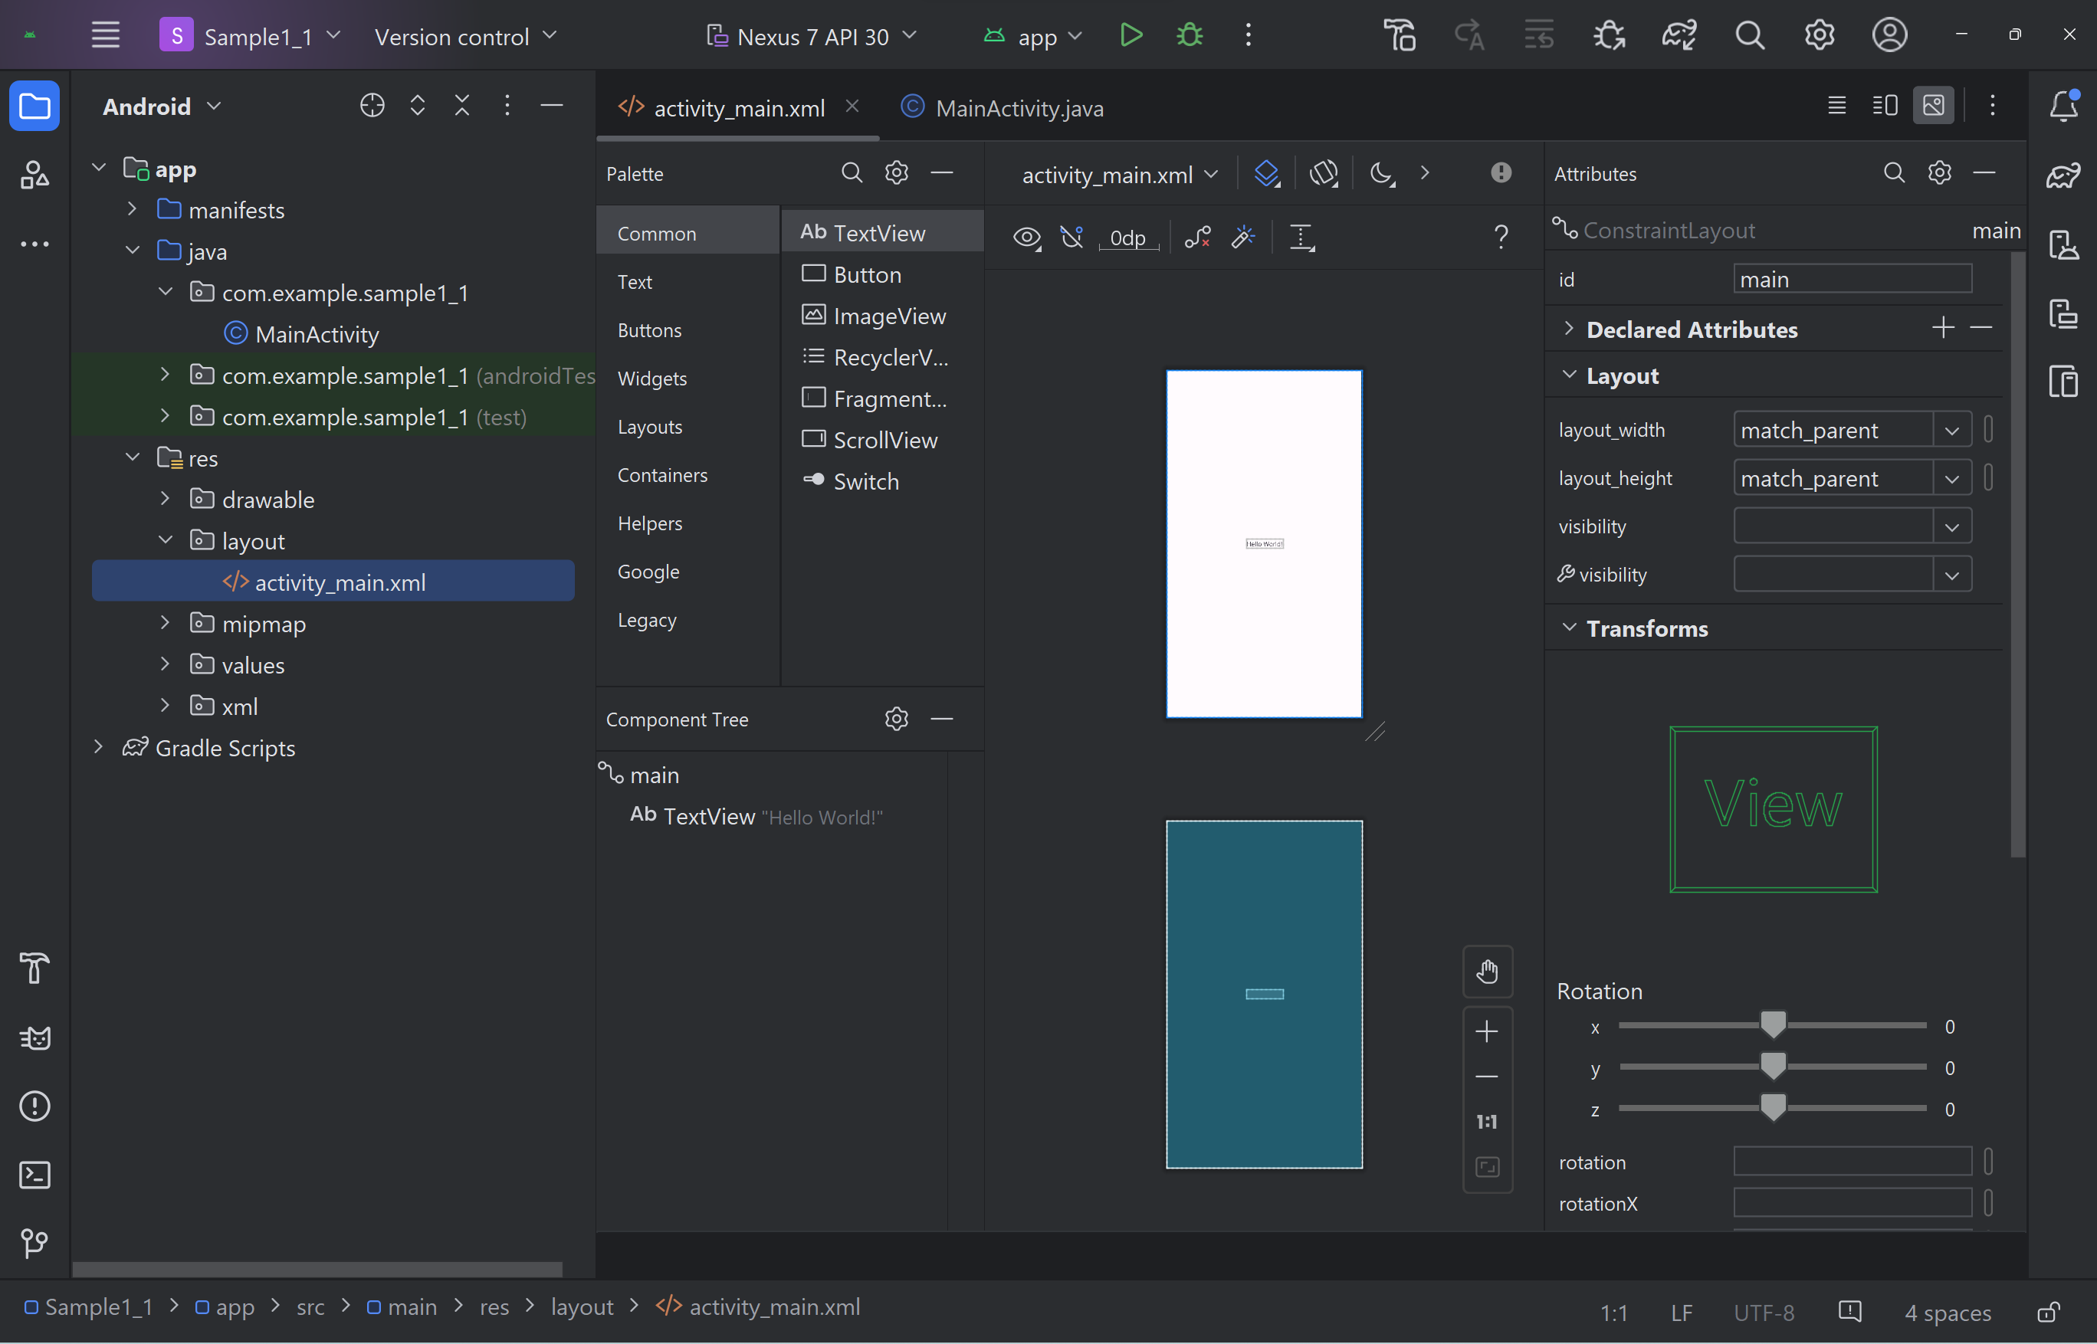Select opened file target icon in project panel

[x=372, y=106]
